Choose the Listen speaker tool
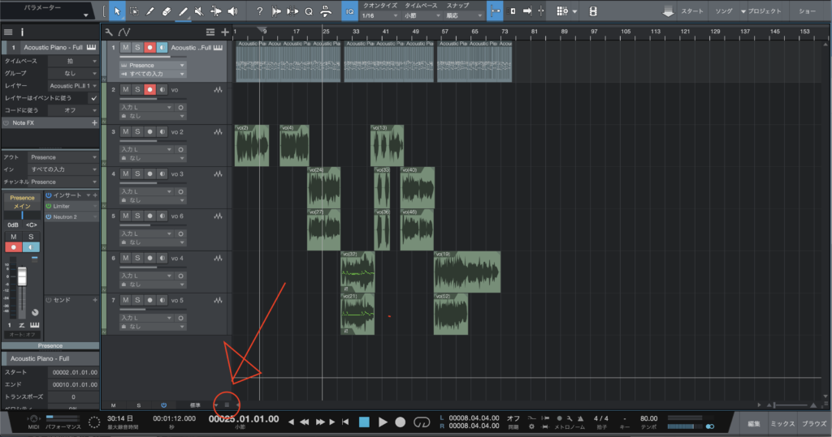The width and height of the screenshot is (832, 437). point(233,11)
